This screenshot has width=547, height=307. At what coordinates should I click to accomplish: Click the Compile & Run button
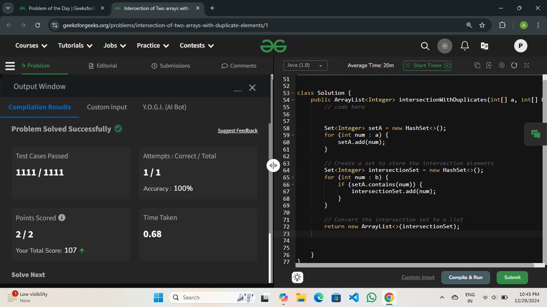pos(465,277)
